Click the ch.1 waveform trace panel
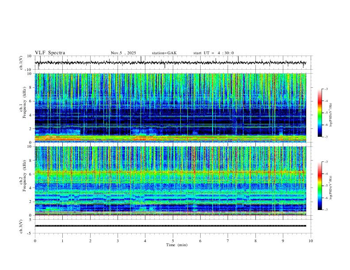This screenshot has height=270, width=350. click(174, 63)
